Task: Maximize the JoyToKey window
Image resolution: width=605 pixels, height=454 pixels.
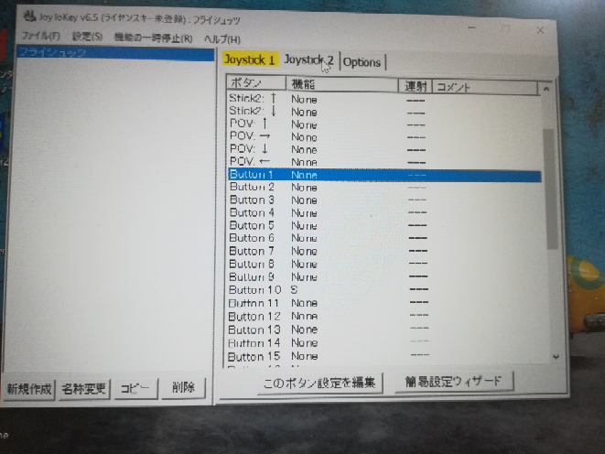Action: [x=506, y=29]
